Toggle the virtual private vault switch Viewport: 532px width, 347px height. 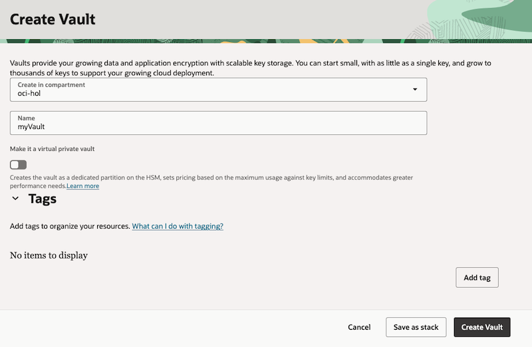coord(19,165)
